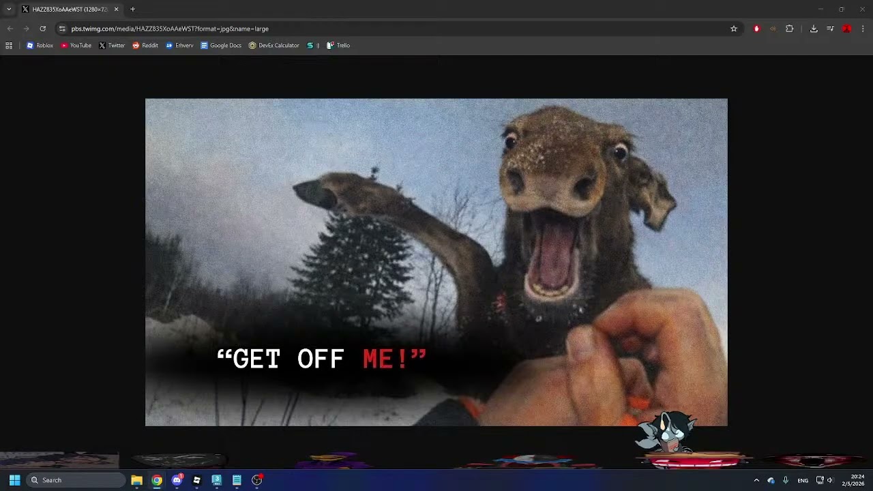
Task: Open the OBS taskbar icon
Action: (257, 480)
